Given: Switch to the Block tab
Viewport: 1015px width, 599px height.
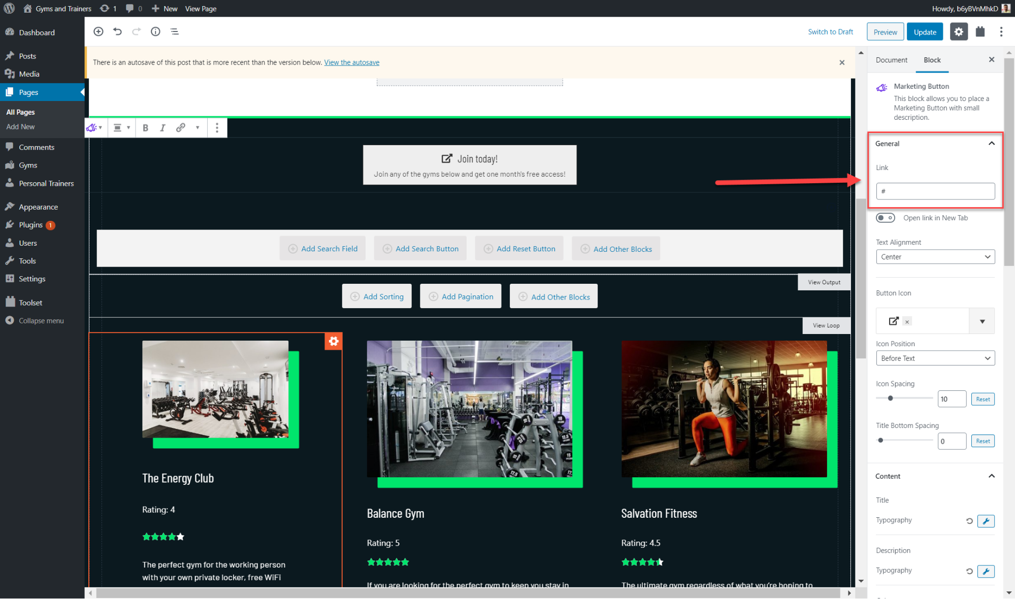Looking at the screenshot, I should [931, 59].
